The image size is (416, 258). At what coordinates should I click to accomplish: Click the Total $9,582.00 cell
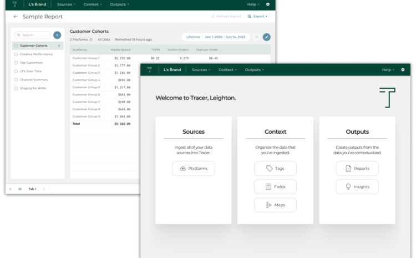point(123,124)
